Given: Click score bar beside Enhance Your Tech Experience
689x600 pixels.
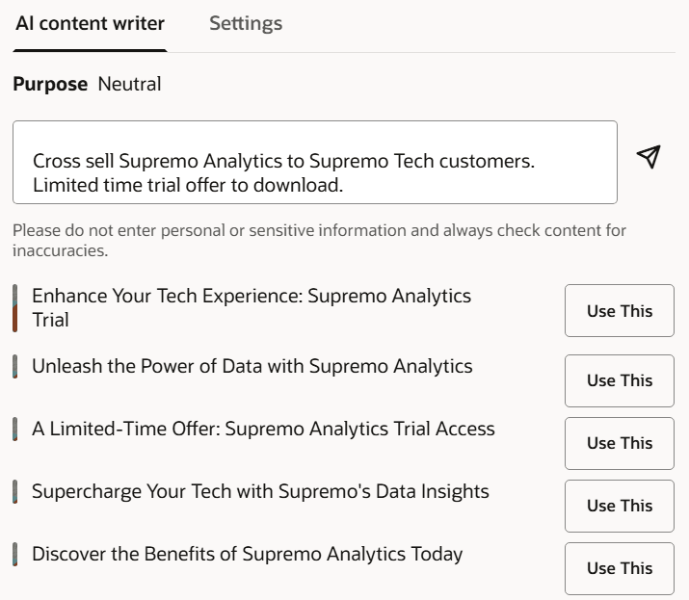Looking at the screenshot, I should coord(15,308).
